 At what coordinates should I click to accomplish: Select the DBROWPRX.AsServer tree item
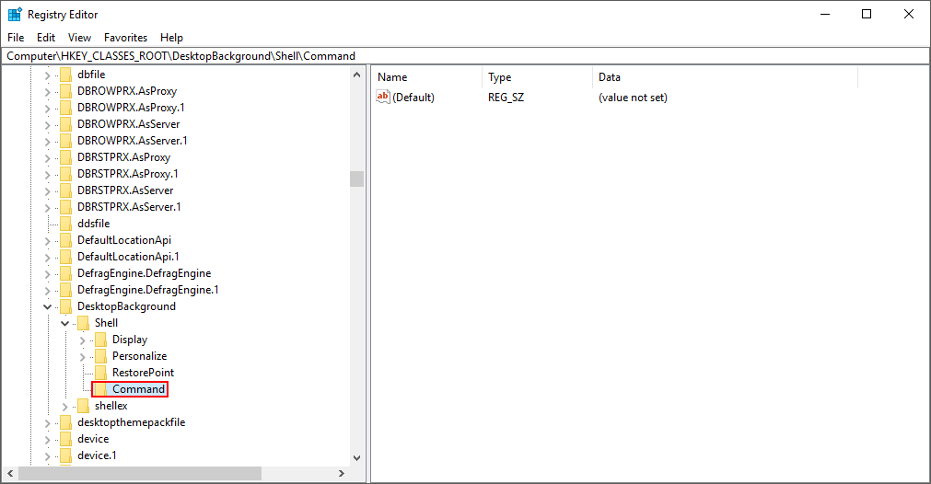128,124
